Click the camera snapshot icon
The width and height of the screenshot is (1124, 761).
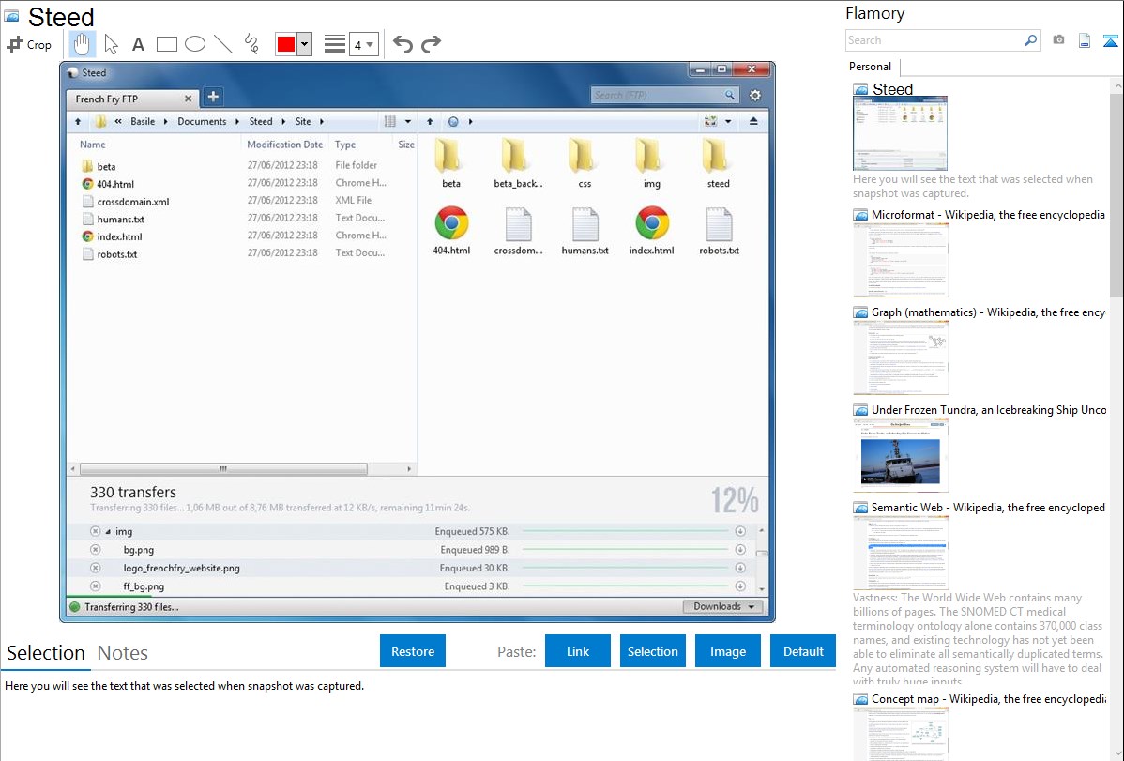click(1058, 40)
